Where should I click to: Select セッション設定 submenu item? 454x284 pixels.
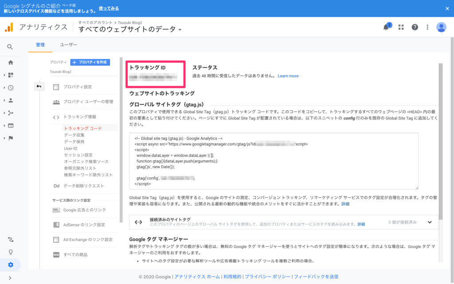[78, 155]
